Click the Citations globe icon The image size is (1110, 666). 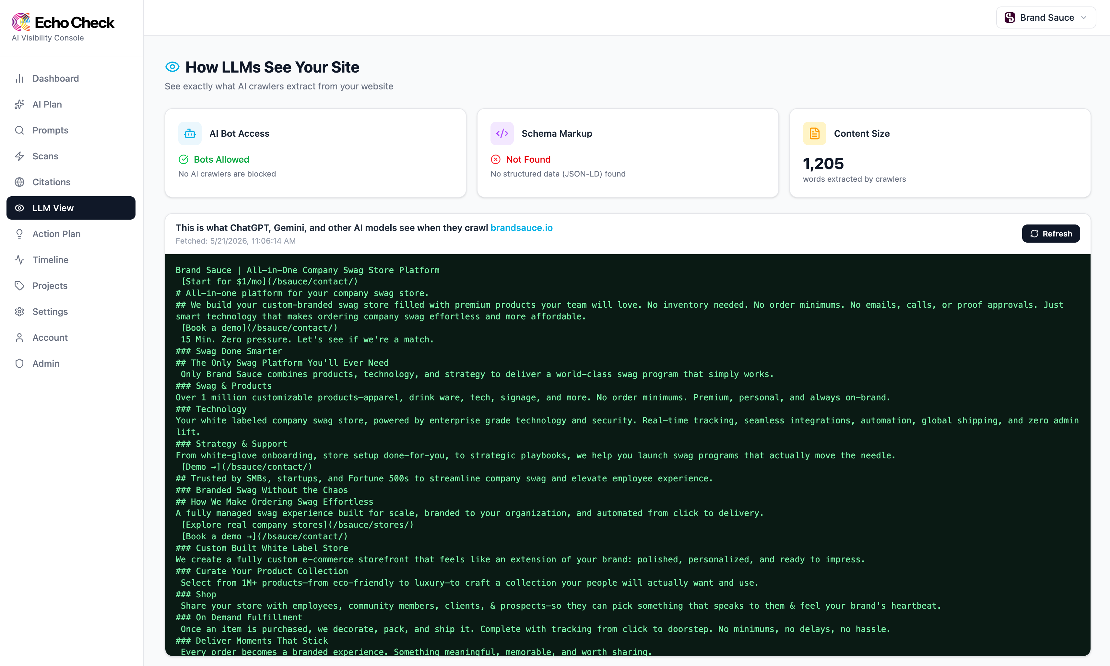coord(19,182)
